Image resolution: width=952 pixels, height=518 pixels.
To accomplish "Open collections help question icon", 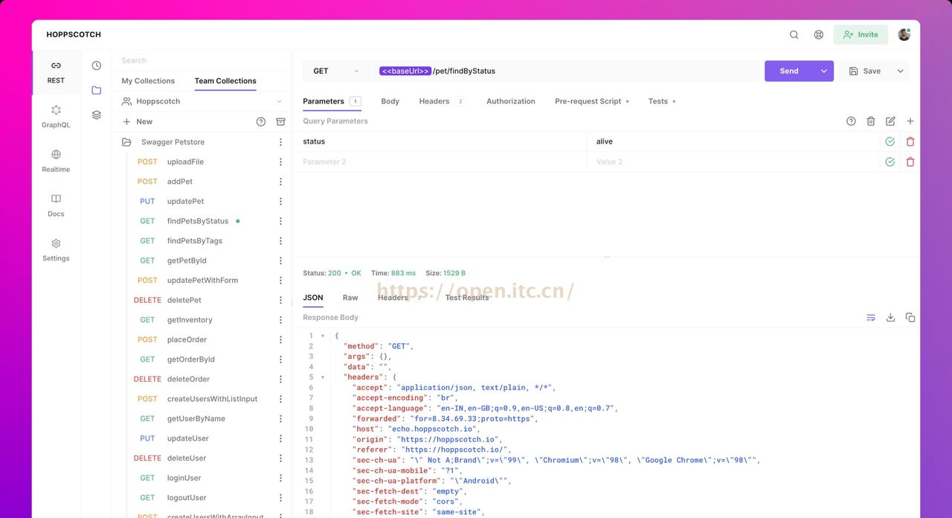I will [261, 121].
